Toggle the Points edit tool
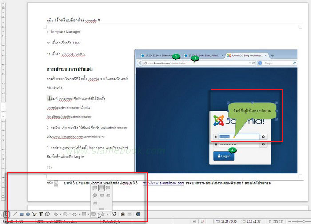 point(114,214)
